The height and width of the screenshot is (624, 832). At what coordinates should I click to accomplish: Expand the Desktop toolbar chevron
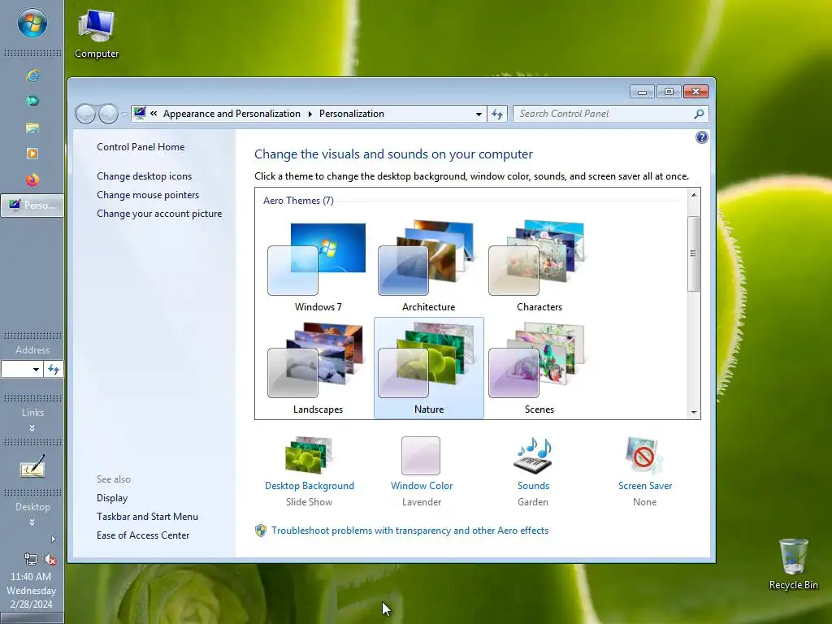tap(32, 522)
